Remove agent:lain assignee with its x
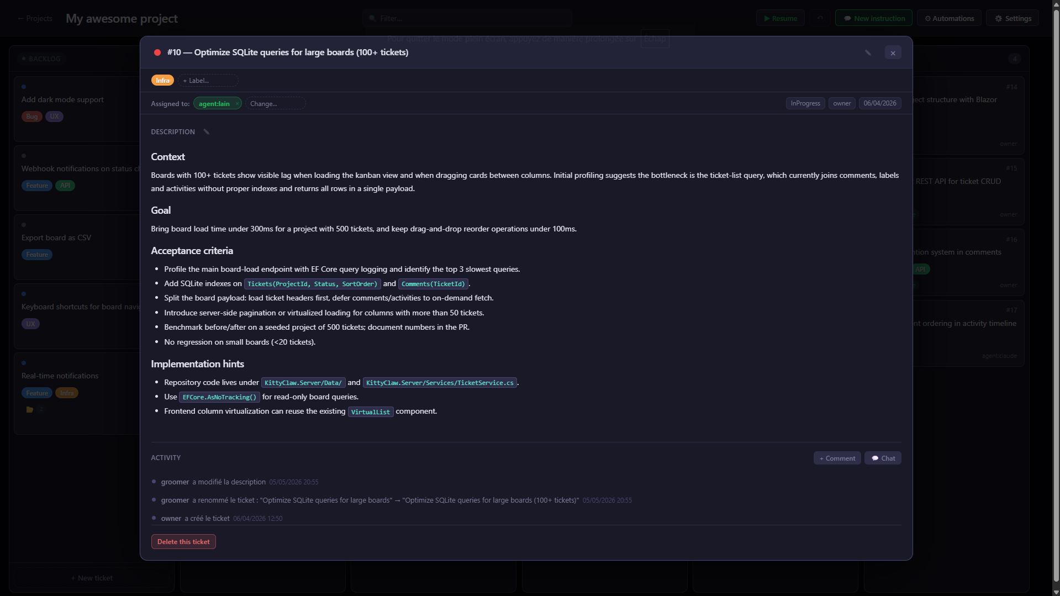The height and width of the screenshot is (596, 1060). (x=237, y=104)
